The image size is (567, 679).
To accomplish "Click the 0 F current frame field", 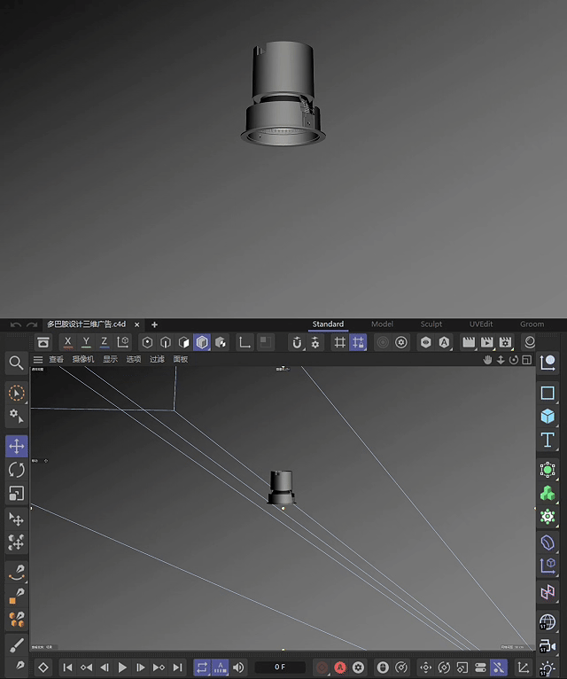I will coord(280,667).
